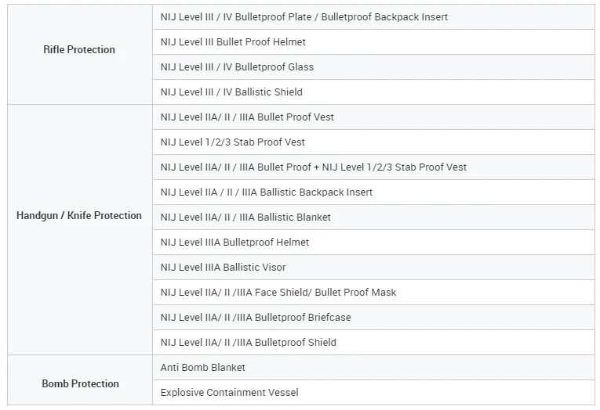Open NIJ Level III / IV Bulletproof Plate row
The height and width of the screenshot is (410, 600).
pyautogui.click(x=373, y=16)
